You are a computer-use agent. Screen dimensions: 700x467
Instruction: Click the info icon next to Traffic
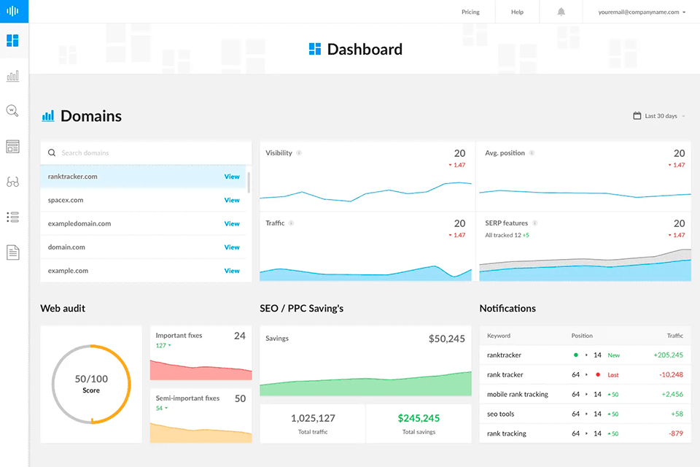(x=291, y=223)
